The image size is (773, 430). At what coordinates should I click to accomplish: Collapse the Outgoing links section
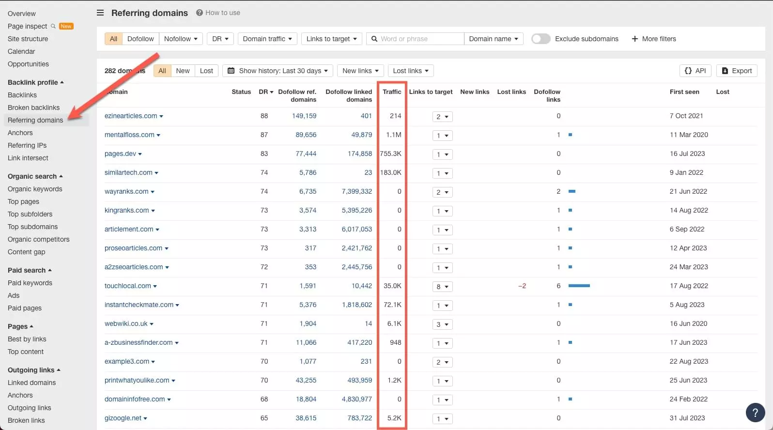tap(34, 370)
